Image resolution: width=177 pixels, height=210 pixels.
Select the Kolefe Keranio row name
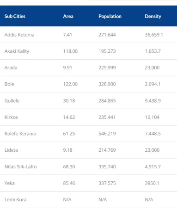point(20,134)
